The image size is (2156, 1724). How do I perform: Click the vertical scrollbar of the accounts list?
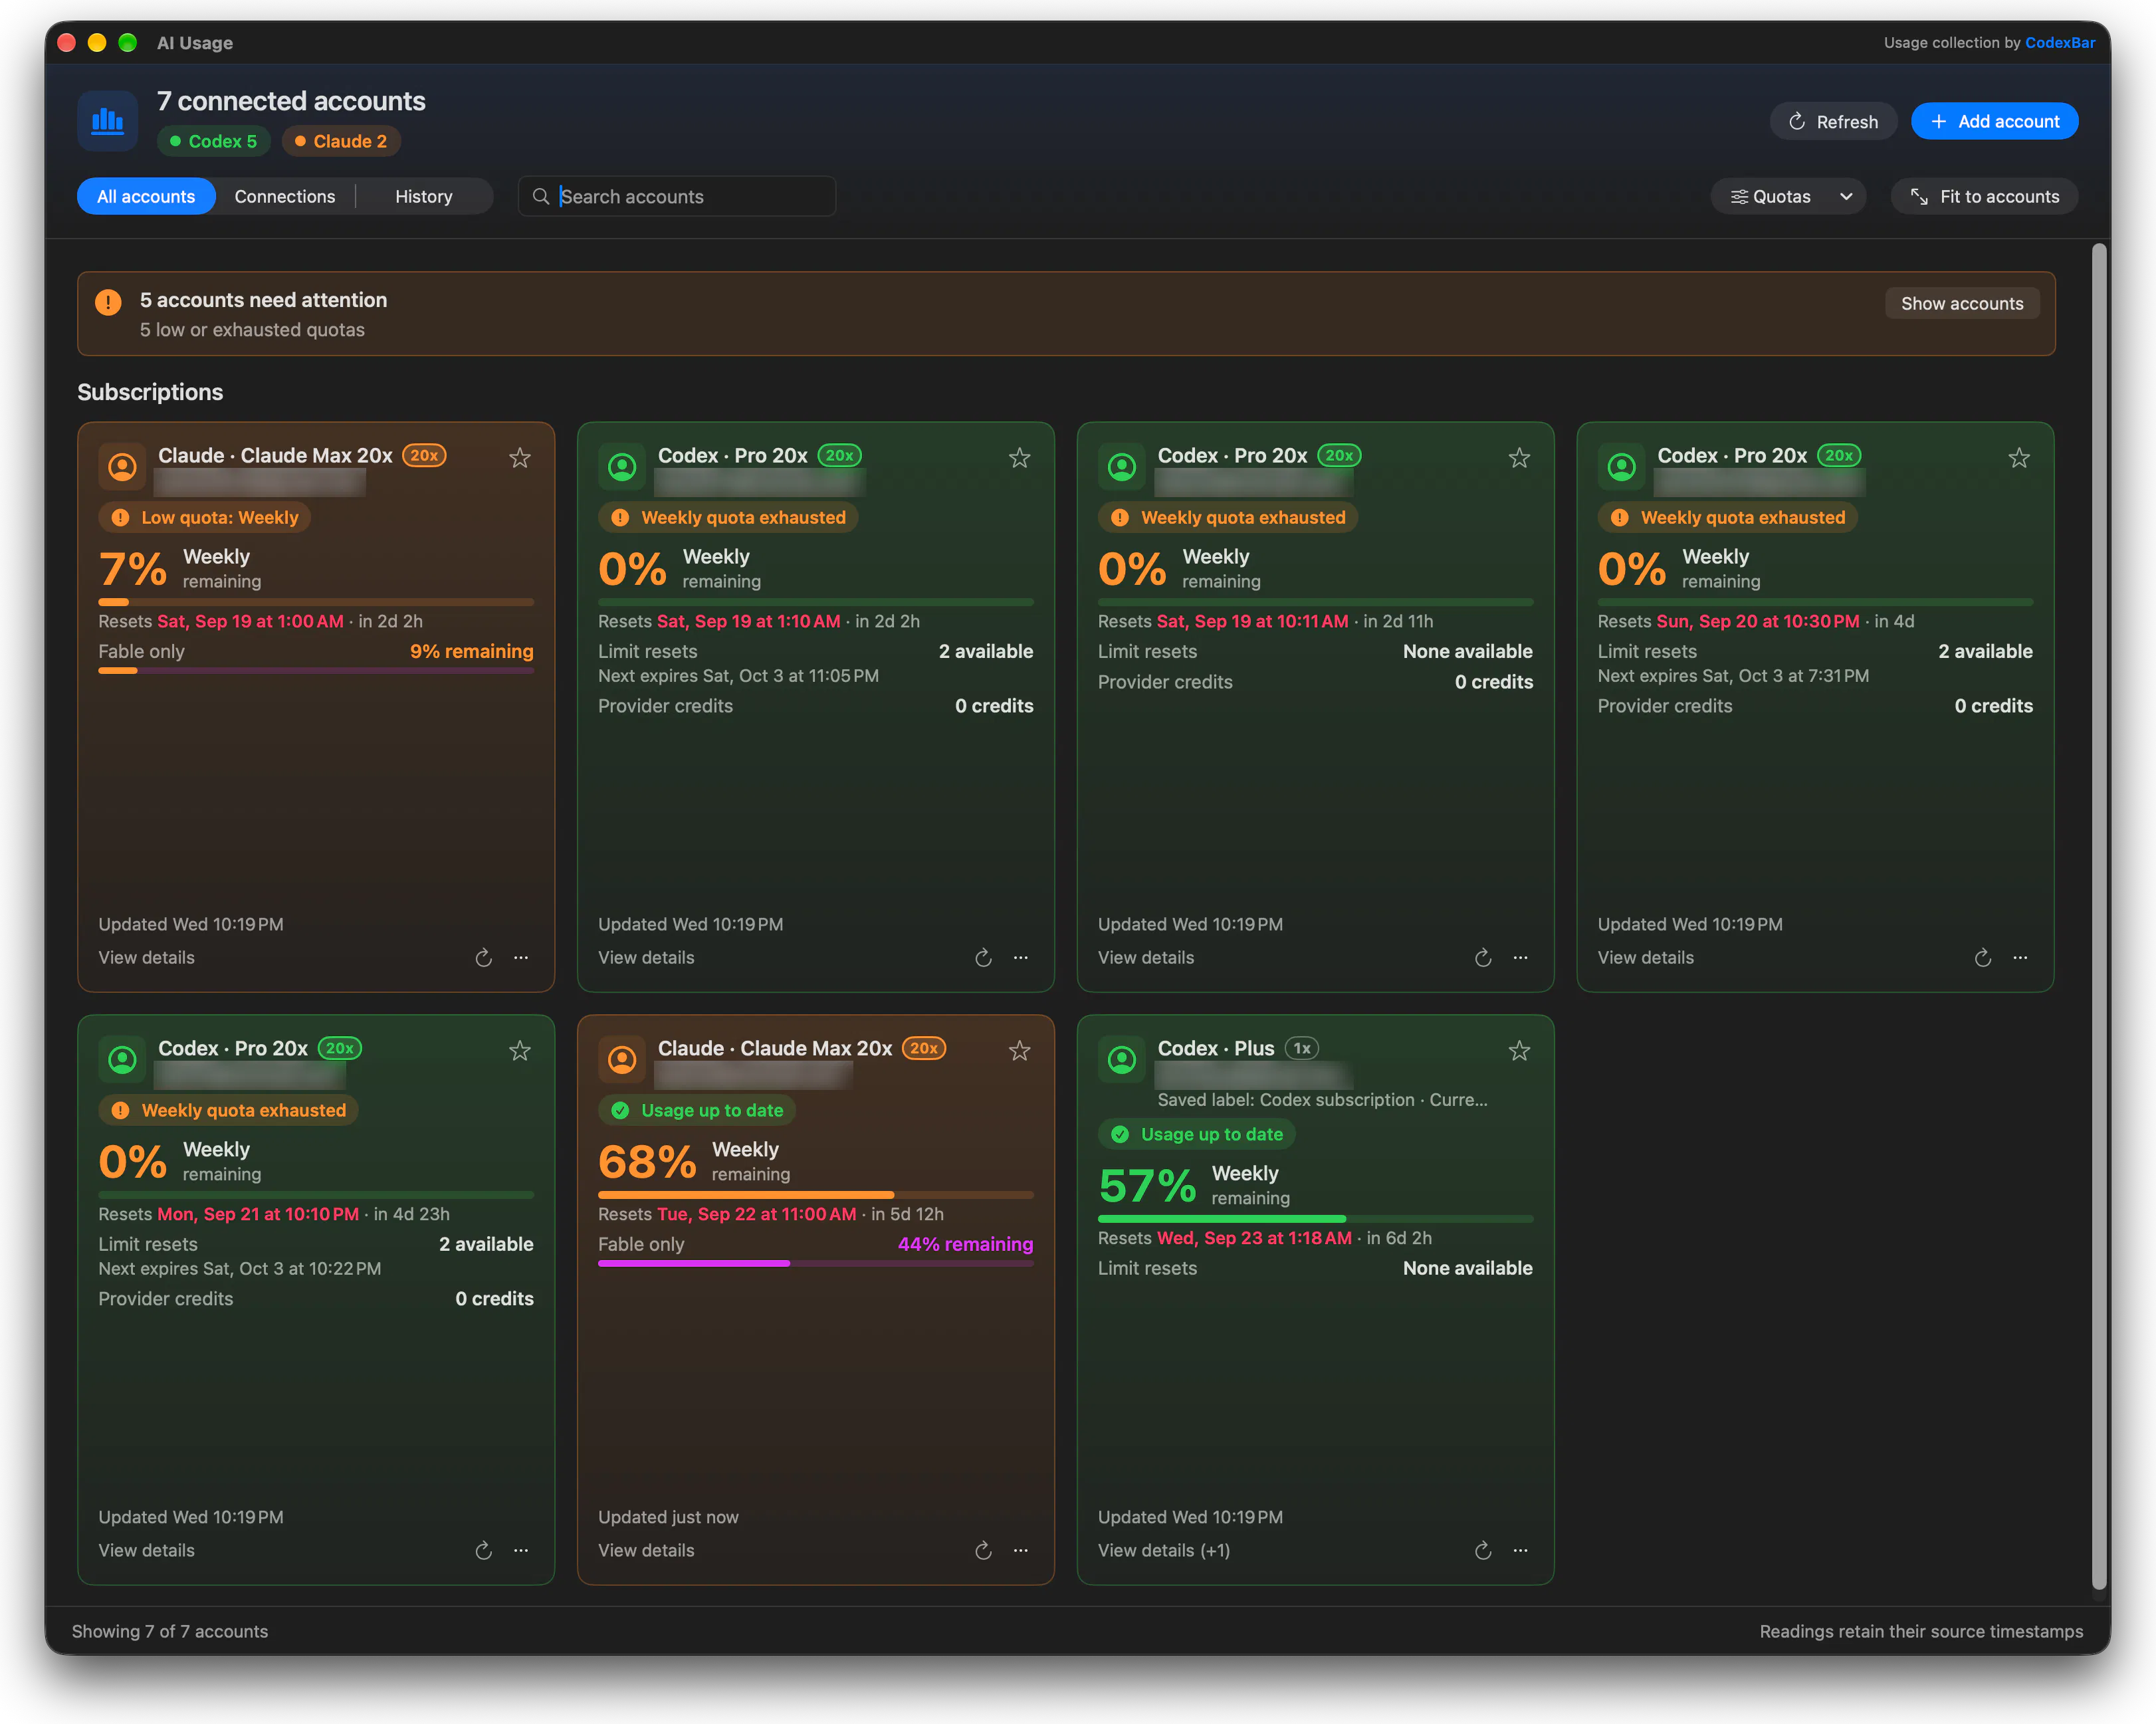point(2099,915)
